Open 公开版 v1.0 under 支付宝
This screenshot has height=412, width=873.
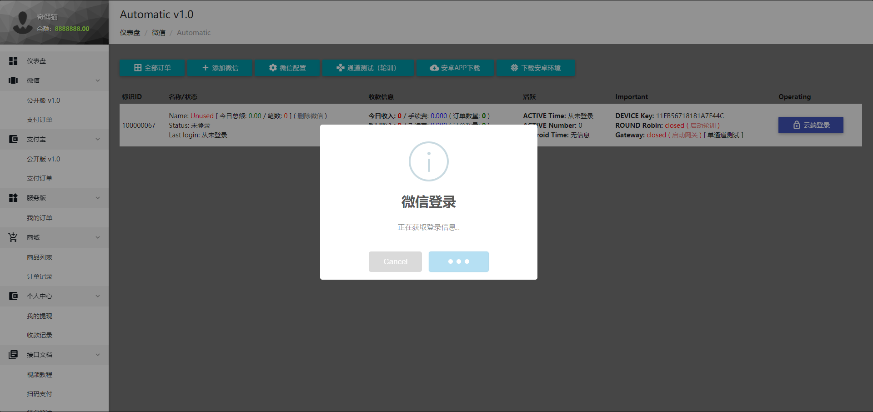coord(43,159)
